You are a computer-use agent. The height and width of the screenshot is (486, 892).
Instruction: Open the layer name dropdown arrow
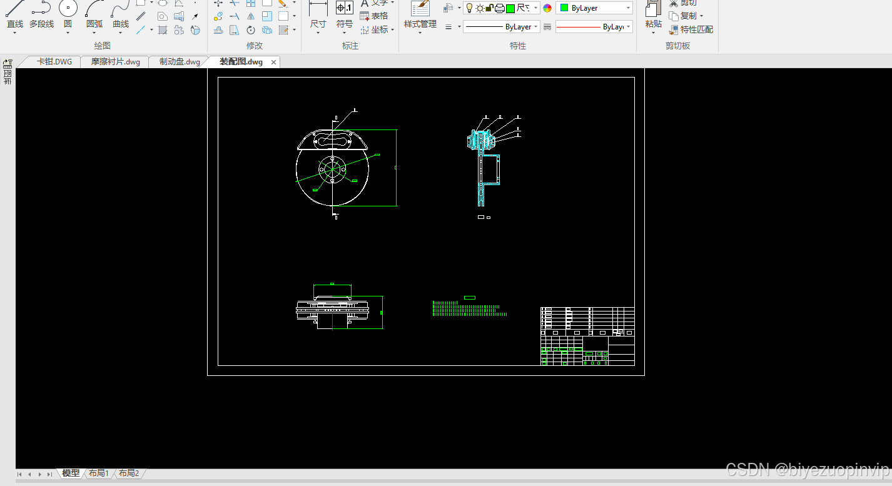click(x=535, y=8)
